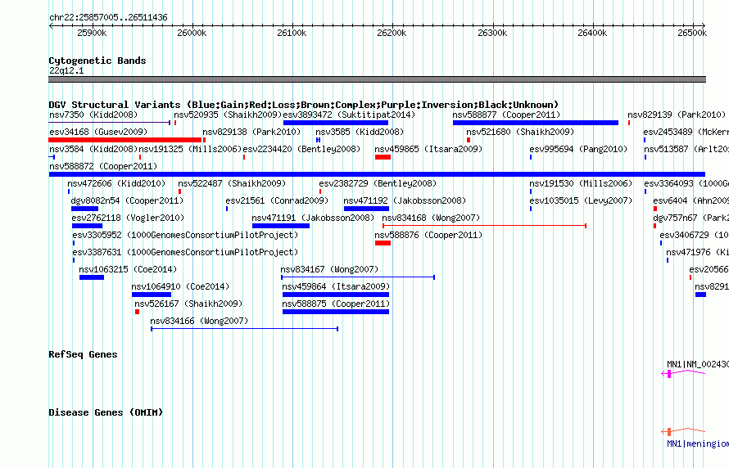Open variant label esv3387631 (1000GenomesConsortiumPilotProject)

185,252
